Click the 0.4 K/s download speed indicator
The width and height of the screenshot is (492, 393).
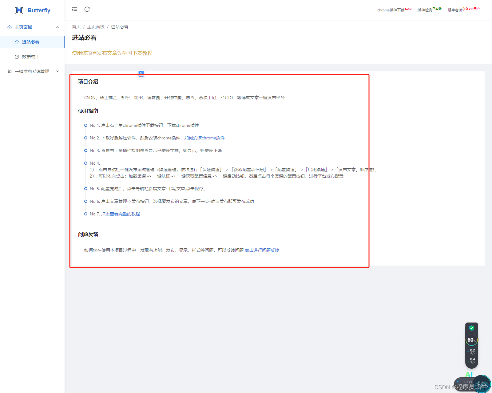(x=471, y=360)
